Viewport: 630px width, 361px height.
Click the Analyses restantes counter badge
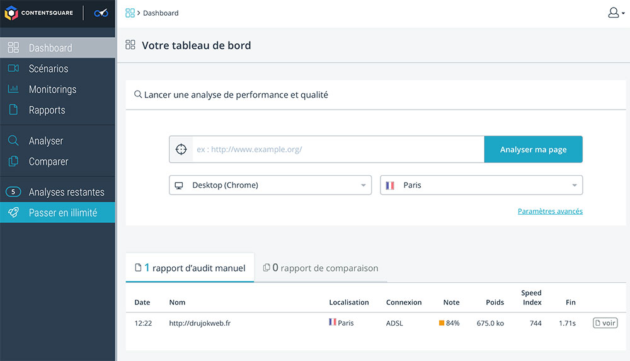click(13, 192)
